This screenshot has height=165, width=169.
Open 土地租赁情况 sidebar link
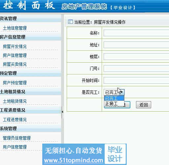point(15,101)
